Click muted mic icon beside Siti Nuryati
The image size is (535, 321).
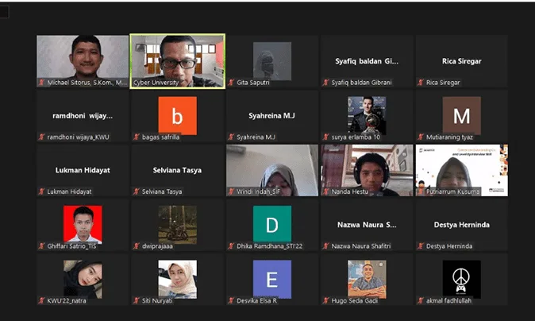click(137, 300)
